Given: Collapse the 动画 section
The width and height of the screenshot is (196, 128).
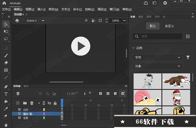Looking at the screenshot, I should pos(134,48).
